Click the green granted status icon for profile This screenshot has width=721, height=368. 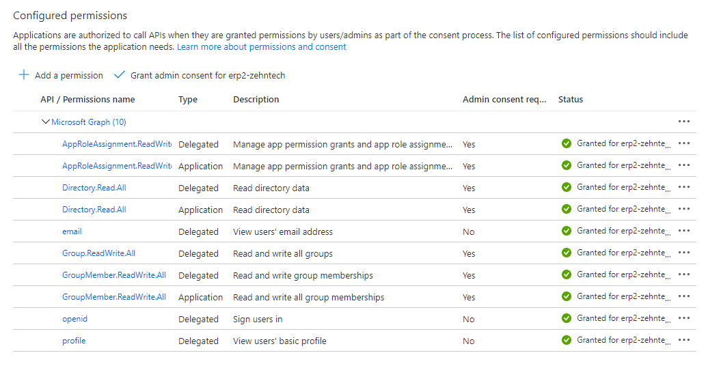(566, 340)
